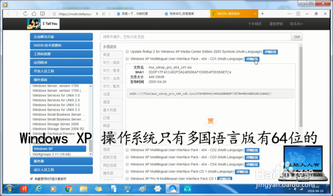Click the 搜索关键字 search input field
Screen dimensions: 333x196
click(195, 37)
